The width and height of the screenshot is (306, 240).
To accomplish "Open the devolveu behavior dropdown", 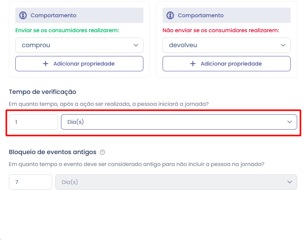I will coord(227,45).
